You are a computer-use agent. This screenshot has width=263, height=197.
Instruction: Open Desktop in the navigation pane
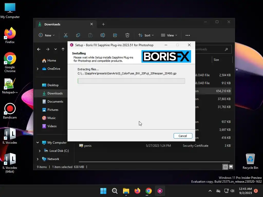click(x=50, y=85)
